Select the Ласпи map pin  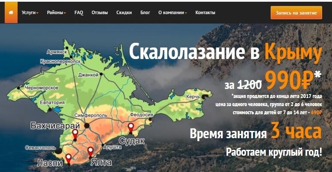(x=68, y=159)
